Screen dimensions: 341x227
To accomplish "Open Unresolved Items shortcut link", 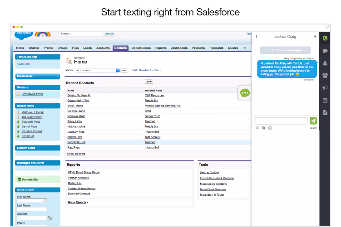I will click(x=32, y=94).
